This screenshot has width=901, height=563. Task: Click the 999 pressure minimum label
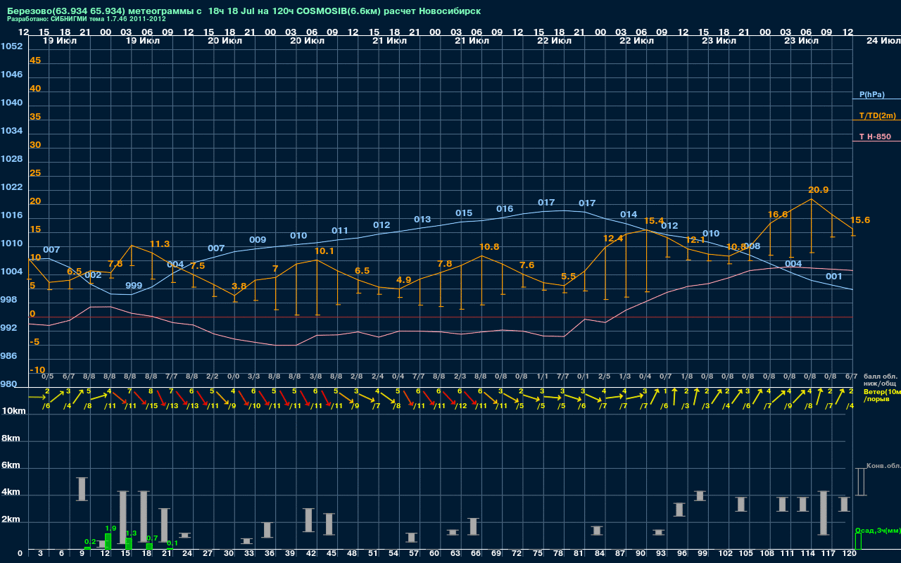[134, 286]
